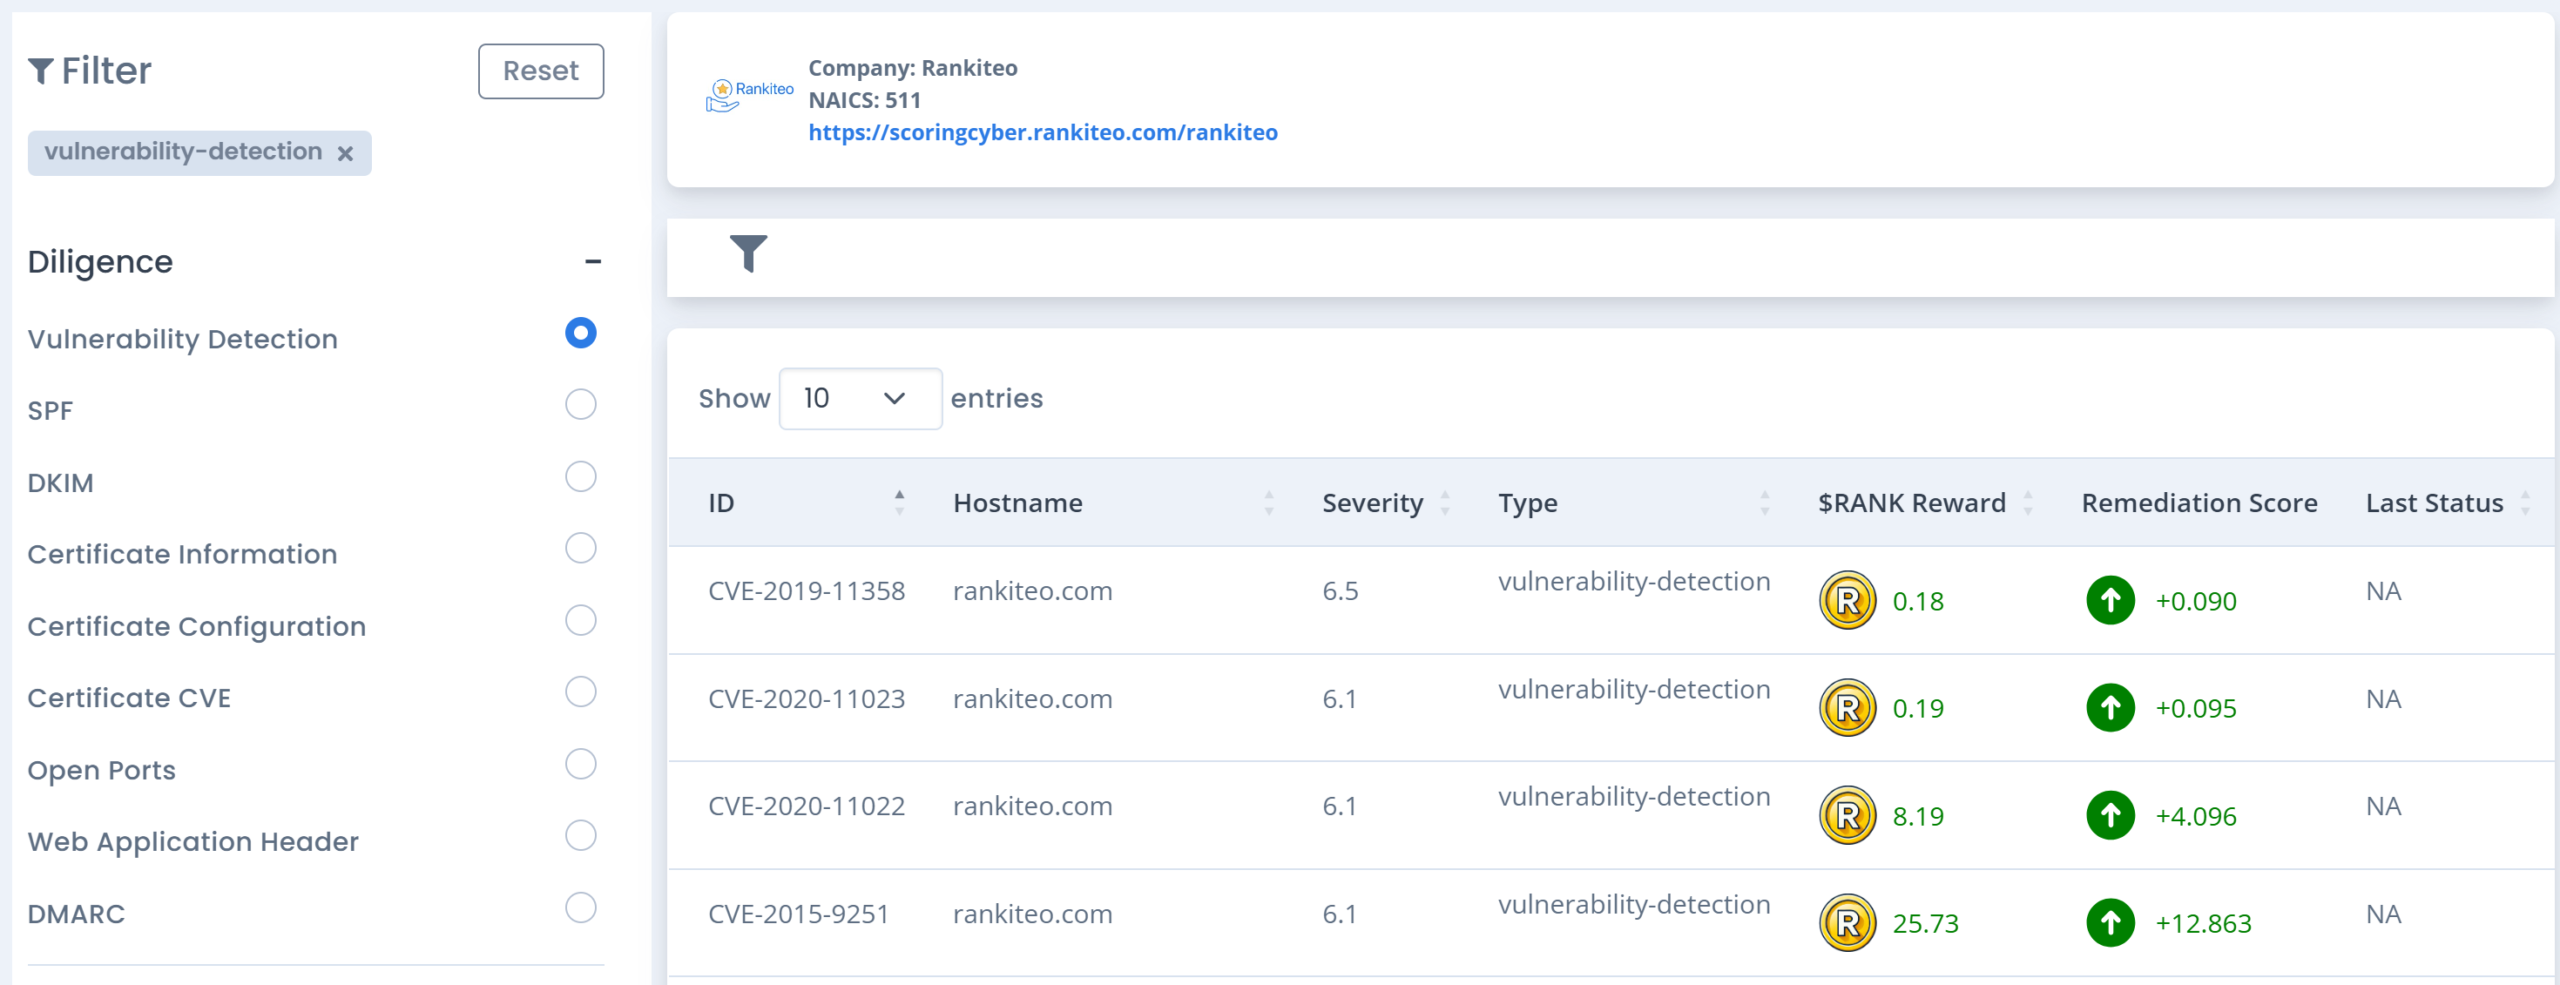Sort by the Hostname column header
2560x985 pixels.
coord(1017,503)
